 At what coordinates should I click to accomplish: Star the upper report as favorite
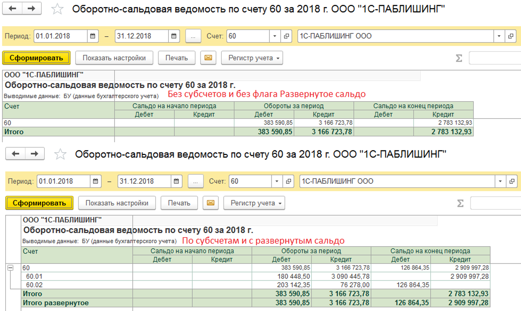pos(57,9)
